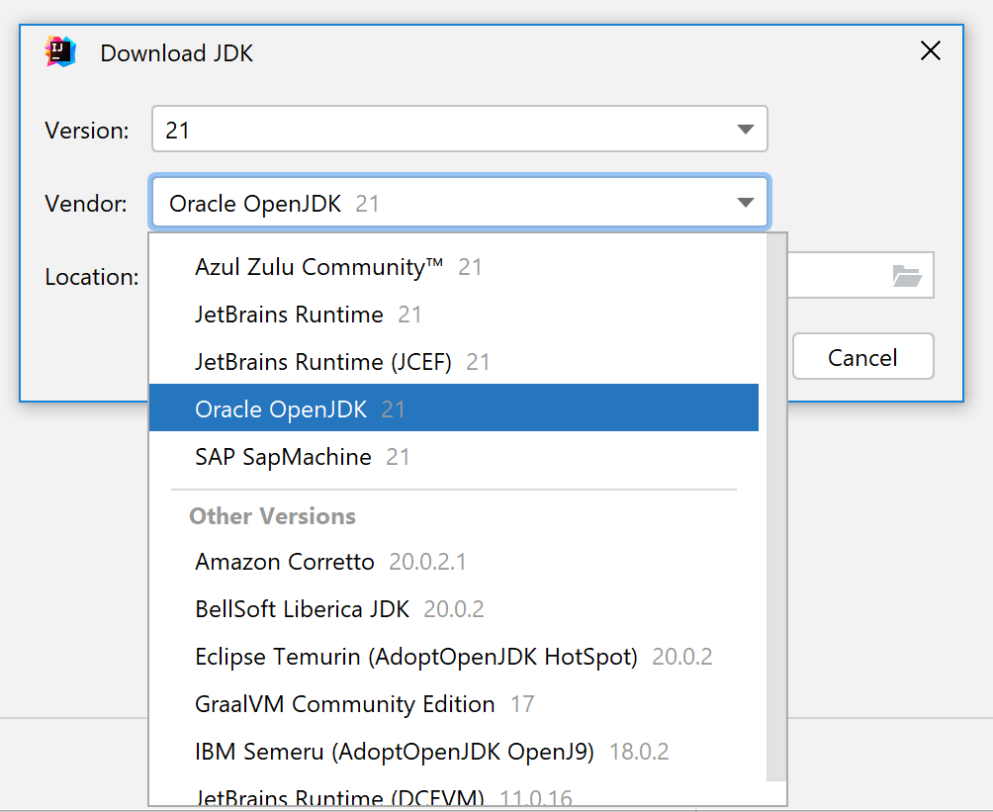Click the IntelliJ IDEA logo icon
The image size is (993, 812).
pos(60,52)
